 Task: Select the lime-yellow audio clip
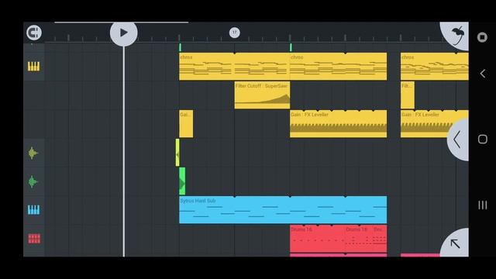click(177, 153)
